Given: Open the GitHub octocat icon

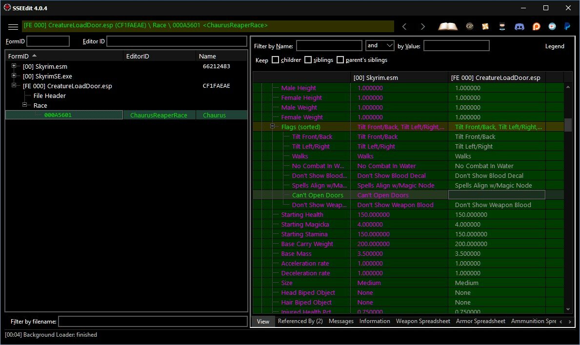Looking at the screenshot, I should [502, 26].
